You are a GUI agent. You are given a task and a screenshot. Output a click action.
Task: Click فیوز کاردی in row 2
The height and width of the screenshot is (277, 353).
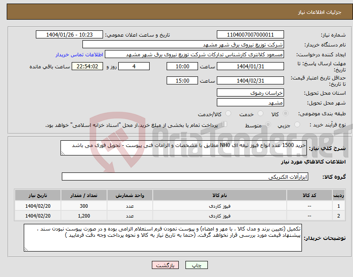pyautogui.click(x=220, y=216)
